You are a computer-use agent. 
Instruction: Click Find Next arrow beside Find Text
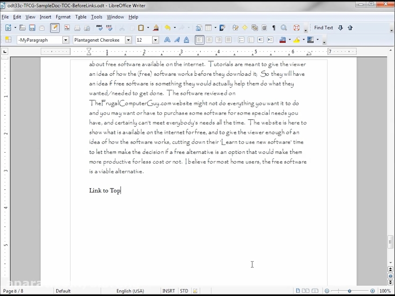pyautogui.click(x=341, y=27)
